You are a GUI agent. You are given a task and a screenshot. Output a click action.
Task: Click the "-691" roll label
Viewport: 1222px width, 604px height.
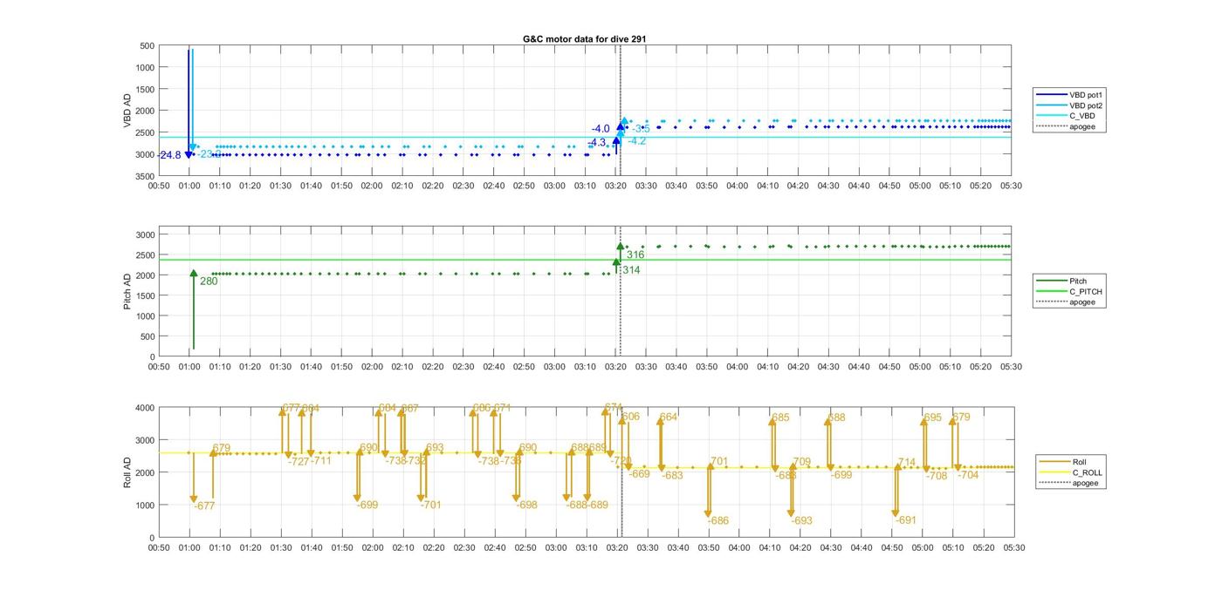tap(907, 520)
